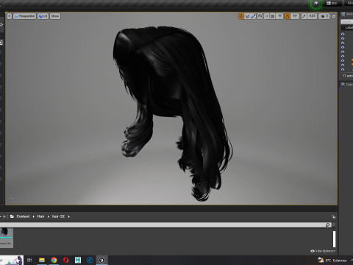
Task: Open grid snap size dropdown showing 10
Action: 279,16
